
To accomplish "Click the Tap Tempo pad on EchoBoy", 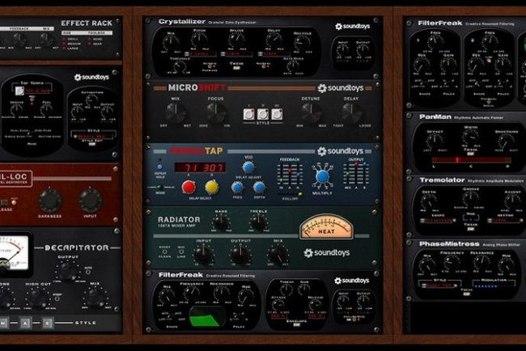I will point(19,91).
